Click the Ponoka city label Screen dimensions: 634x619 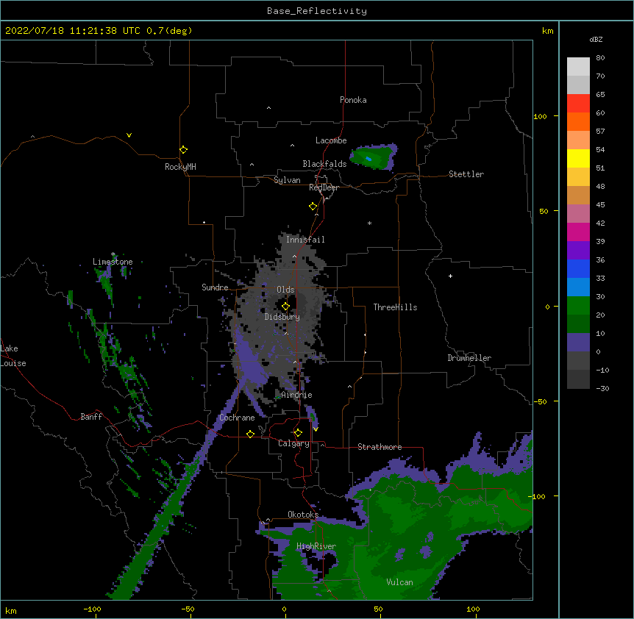point(353,100)
